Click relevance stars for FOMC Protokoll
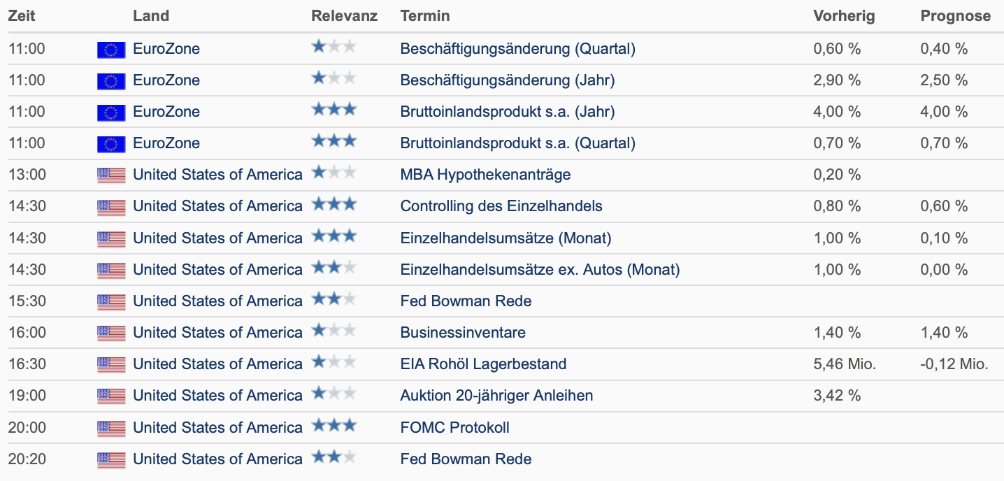This screenshot has width=1004, height=481. point(334,426)
